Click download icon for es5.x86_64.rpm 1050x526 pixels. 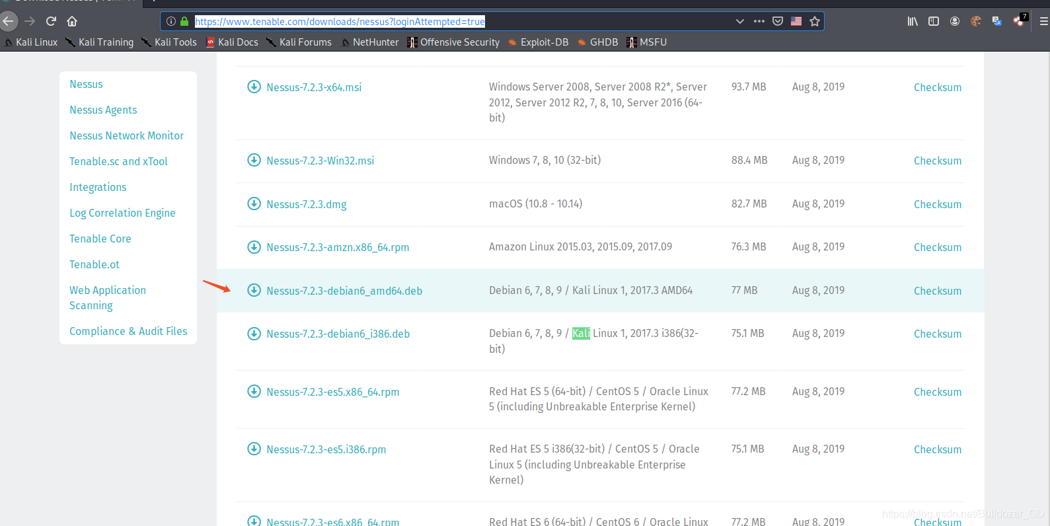click(254, 391)
